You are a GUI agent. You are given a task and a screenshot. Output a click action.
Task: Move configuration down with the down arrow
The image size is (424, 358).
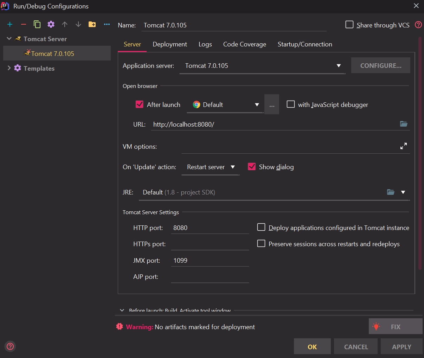coord(78,24)
